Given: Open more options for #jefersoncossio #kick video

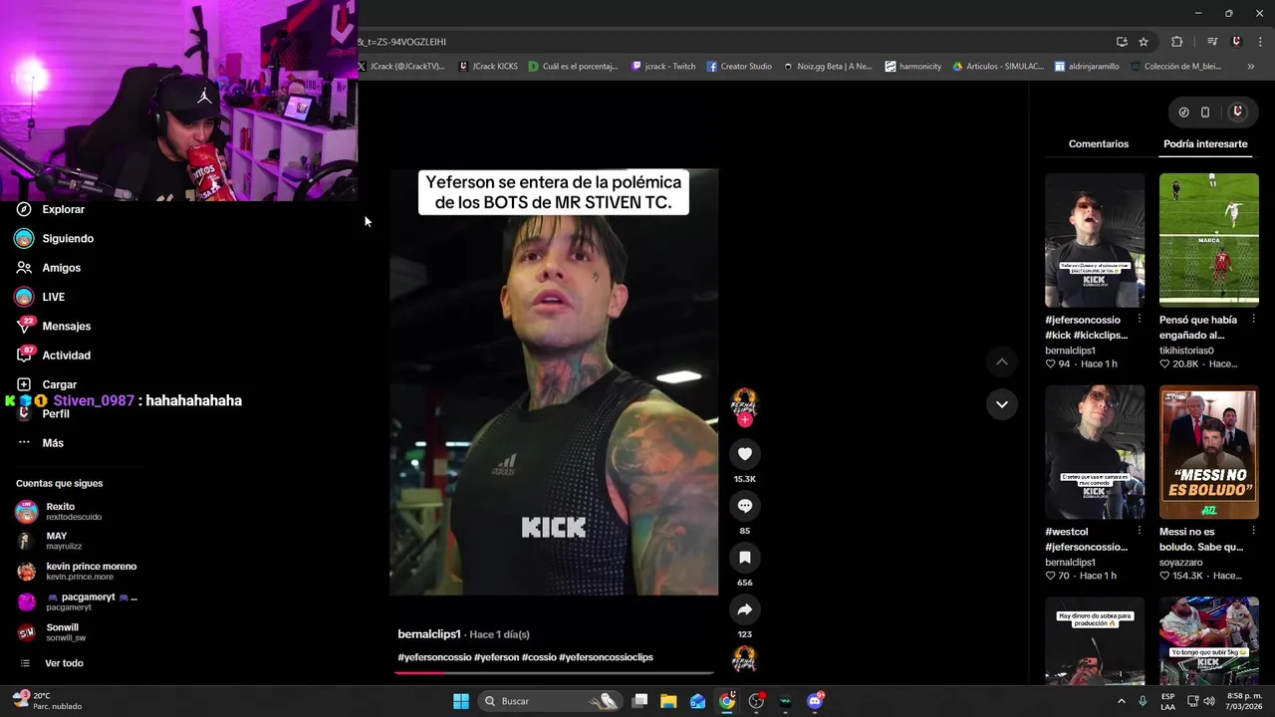Looking at the screenshot, I should [1140, 320].
